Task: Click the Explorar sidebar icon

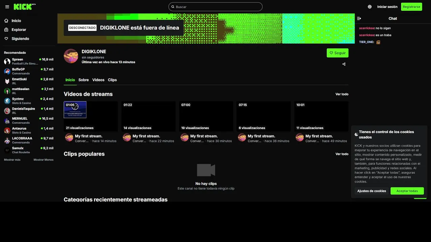Action: coord(6,30)
